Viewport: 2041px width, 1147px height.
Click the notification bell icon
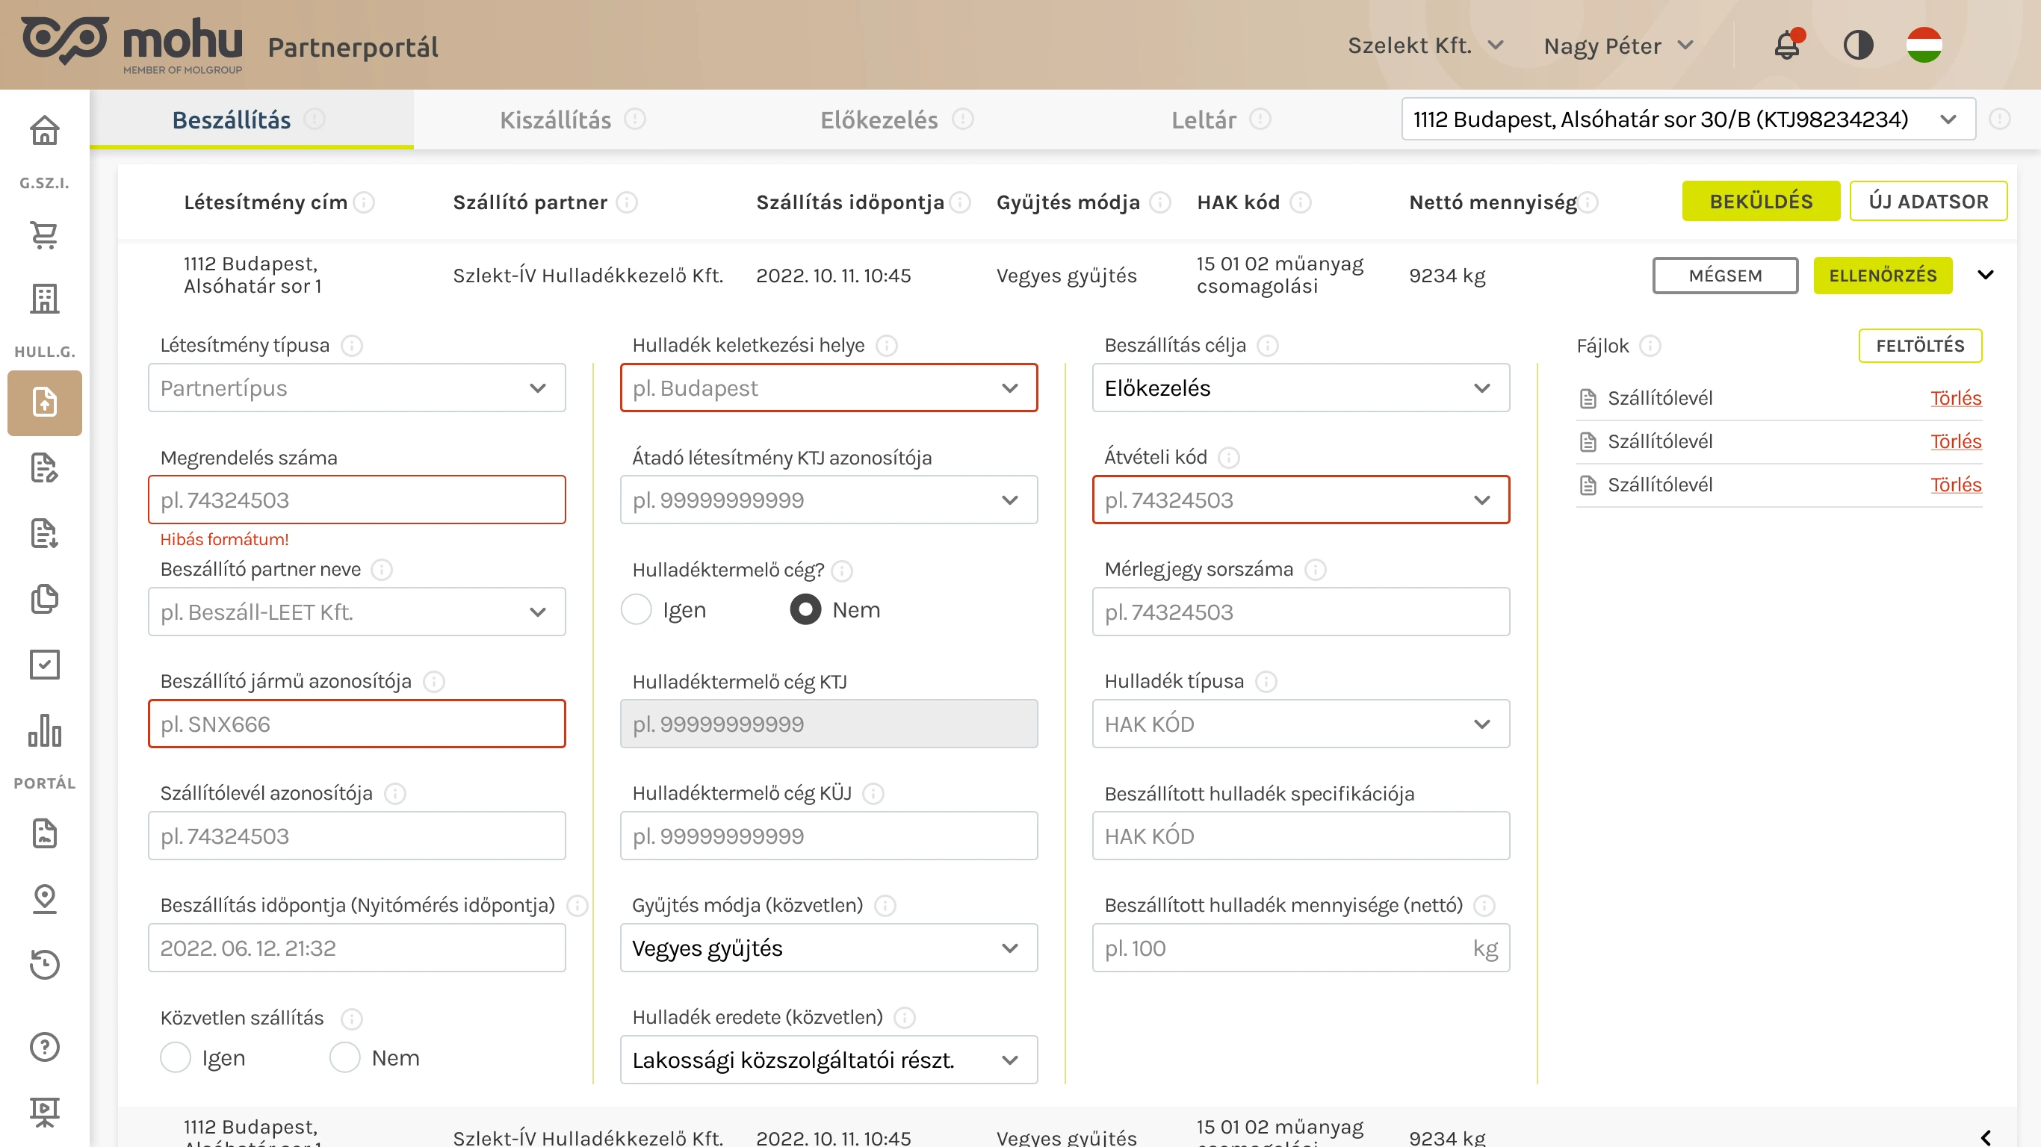coord(1787,45)
